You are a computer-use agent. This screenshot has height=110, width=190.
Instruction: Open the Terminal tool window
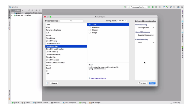[x=55, y=103]
